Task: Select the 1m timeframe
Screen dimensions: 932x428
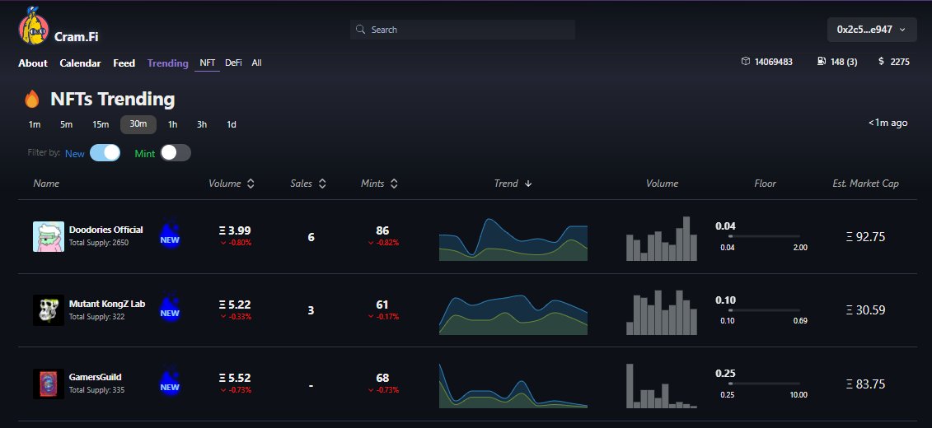Action: 35,124
